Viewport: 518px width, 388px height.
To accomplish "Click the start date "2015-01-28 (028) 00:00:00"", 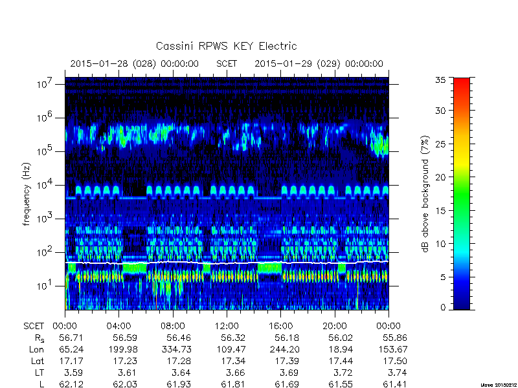I will [135, 63].
